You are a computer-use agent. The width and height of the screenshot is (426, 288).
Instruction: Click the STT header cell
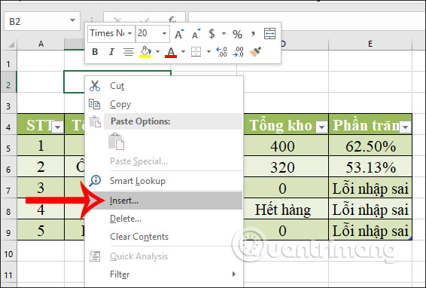(x=41, y=125)
